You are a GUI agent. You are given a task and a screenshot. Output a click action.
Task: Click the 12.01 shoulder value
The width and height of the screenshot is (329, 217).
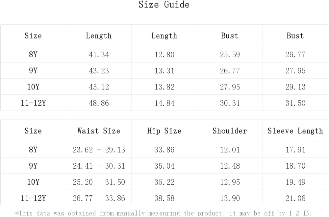coord(230,150)
